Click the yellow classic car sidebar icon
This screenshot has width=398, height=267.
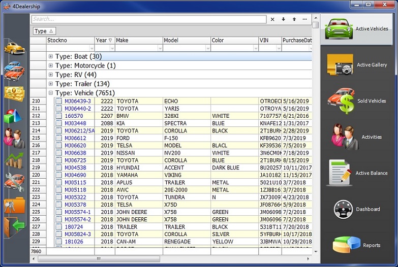point(14,49)
